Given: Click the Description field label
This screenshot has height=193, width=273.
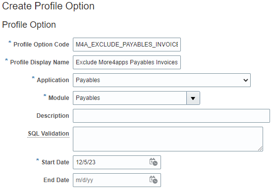Looking at the screenshot, I should click(53, 116).
